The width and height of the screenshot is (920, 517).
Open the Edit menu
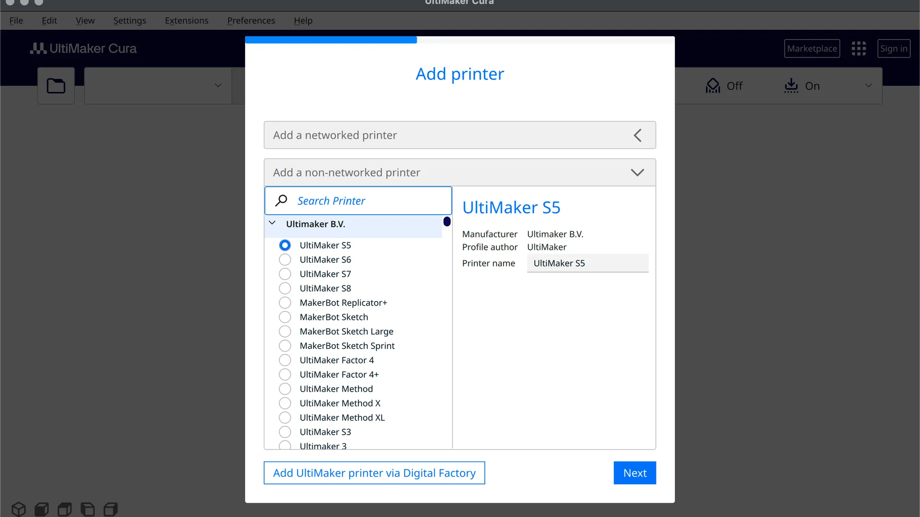49,21
